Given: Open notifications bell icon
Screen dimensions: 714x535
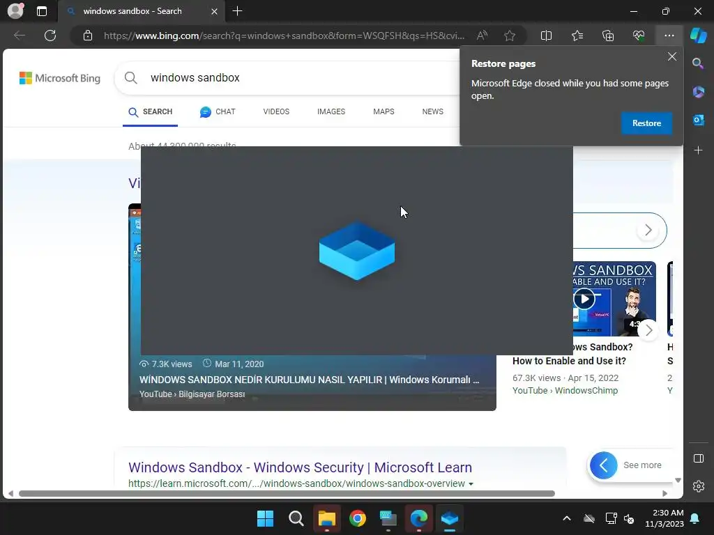Looking at the screenshot, I should click(x=695, y=518).
